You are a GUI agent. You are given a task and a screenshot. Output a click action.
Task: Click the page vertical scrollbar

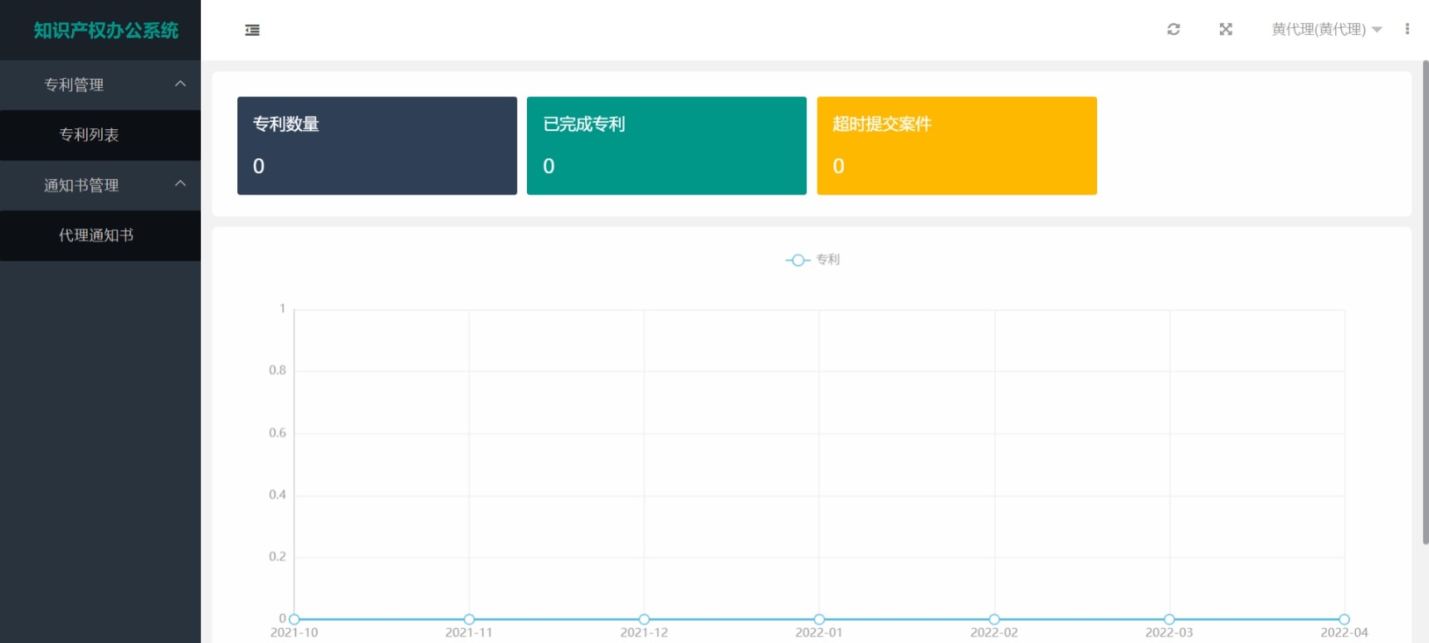1426,302
